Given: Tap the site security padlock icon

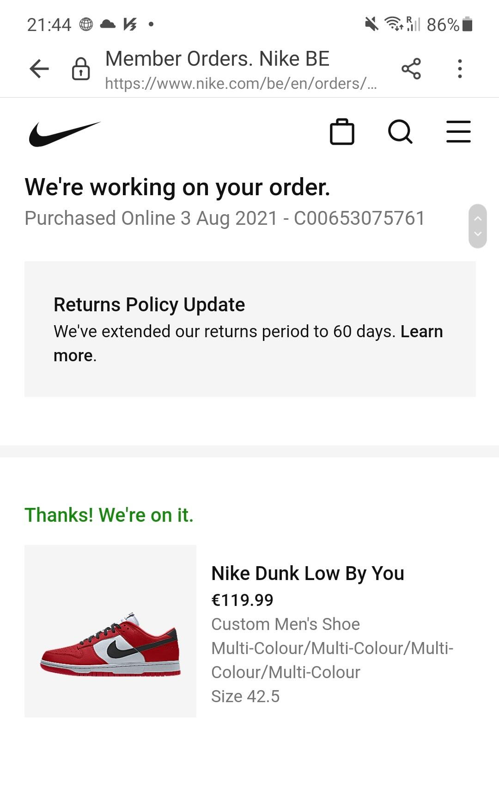Looking at the screenshot, I should click(x=81, y=69).
